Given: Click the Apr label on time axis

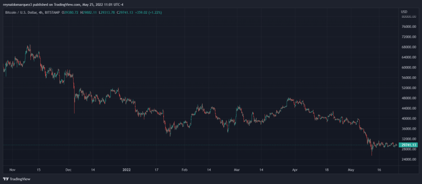Looking at the screenshot, I should [x=295, y=170].
